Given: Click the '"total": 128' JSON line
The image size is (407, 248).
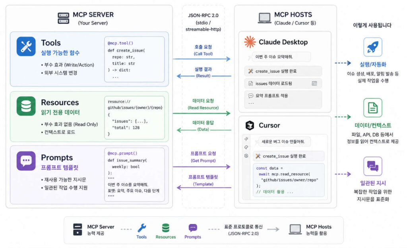Looking at the screenshot, I should (126, 128).
